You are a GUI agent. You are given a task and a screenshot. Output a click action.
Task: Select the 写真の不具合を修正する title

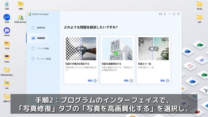pyautogui.click(x=77, y=64)
